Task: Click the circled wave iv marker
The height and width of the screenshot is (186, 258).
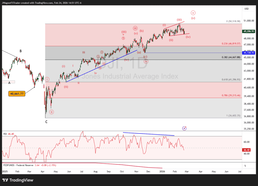Action: coord(146,61)
